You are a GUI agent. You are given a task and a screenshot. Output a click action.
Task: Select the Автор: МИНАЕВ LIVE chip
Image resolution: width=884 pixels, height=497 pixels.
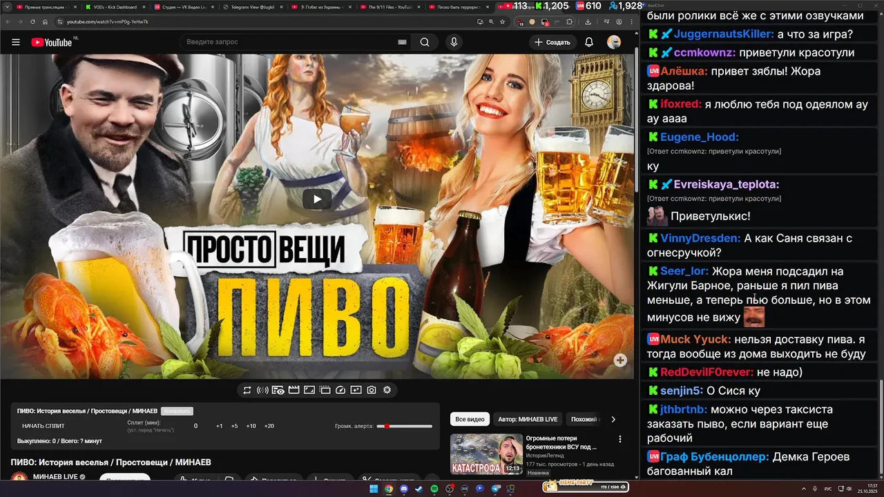pyautogui.click(x=528, y=419)
